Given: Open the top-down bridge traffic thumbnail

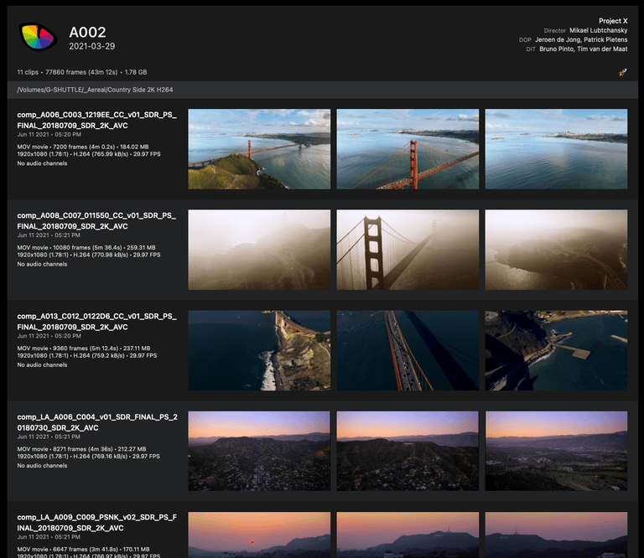Looking at the screenshot, I should [408, 351].
